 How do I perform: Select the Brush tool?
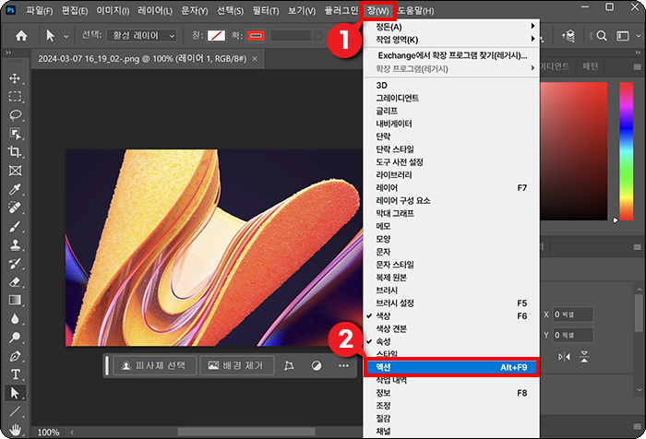coord(16,226)
